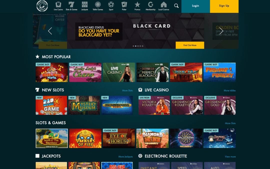This screenshot has width=270, height=169.
Task: Click the search magnifier icon
Action: click(176, 6)
